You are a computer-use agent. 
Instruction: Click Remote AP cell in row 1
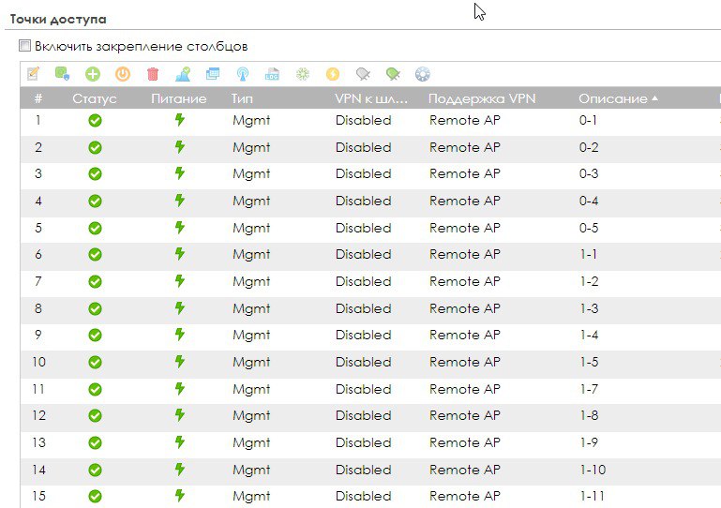(x=465, y=121)
